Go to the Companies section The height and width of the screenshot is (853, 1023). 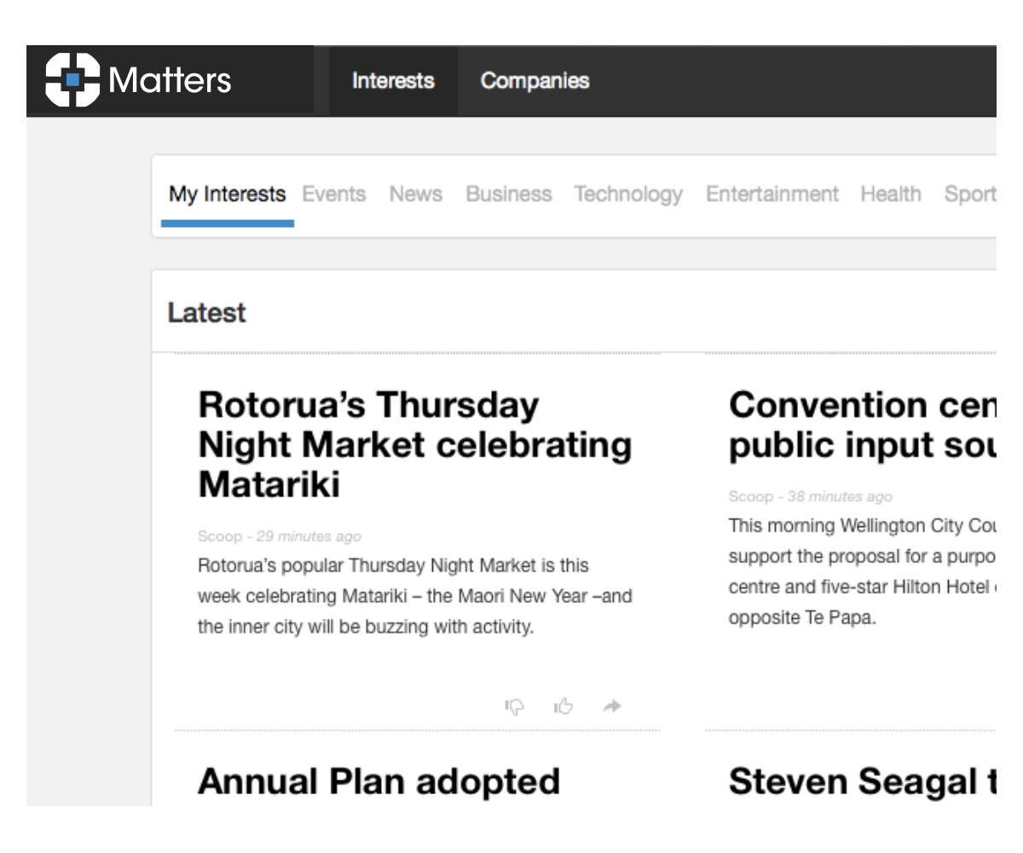535,81
